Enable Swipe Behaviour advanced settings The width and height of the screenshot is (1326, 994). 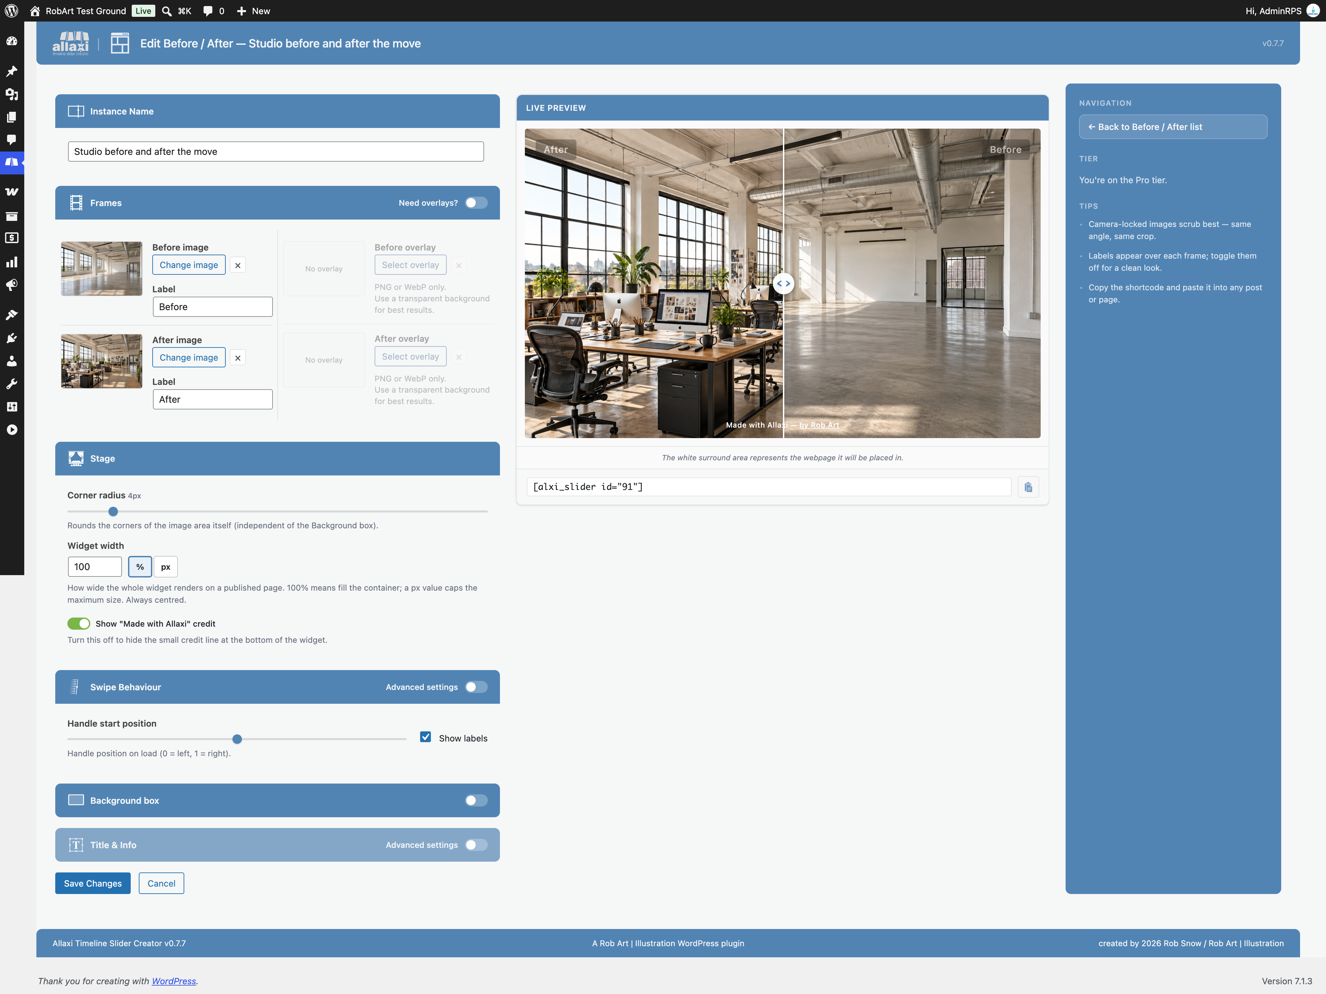point(477,687)
